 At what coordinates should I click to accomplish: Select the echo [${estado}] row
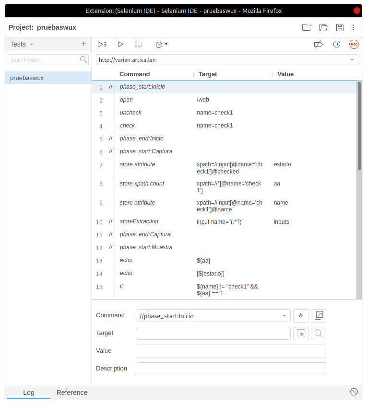pos(224,273)
